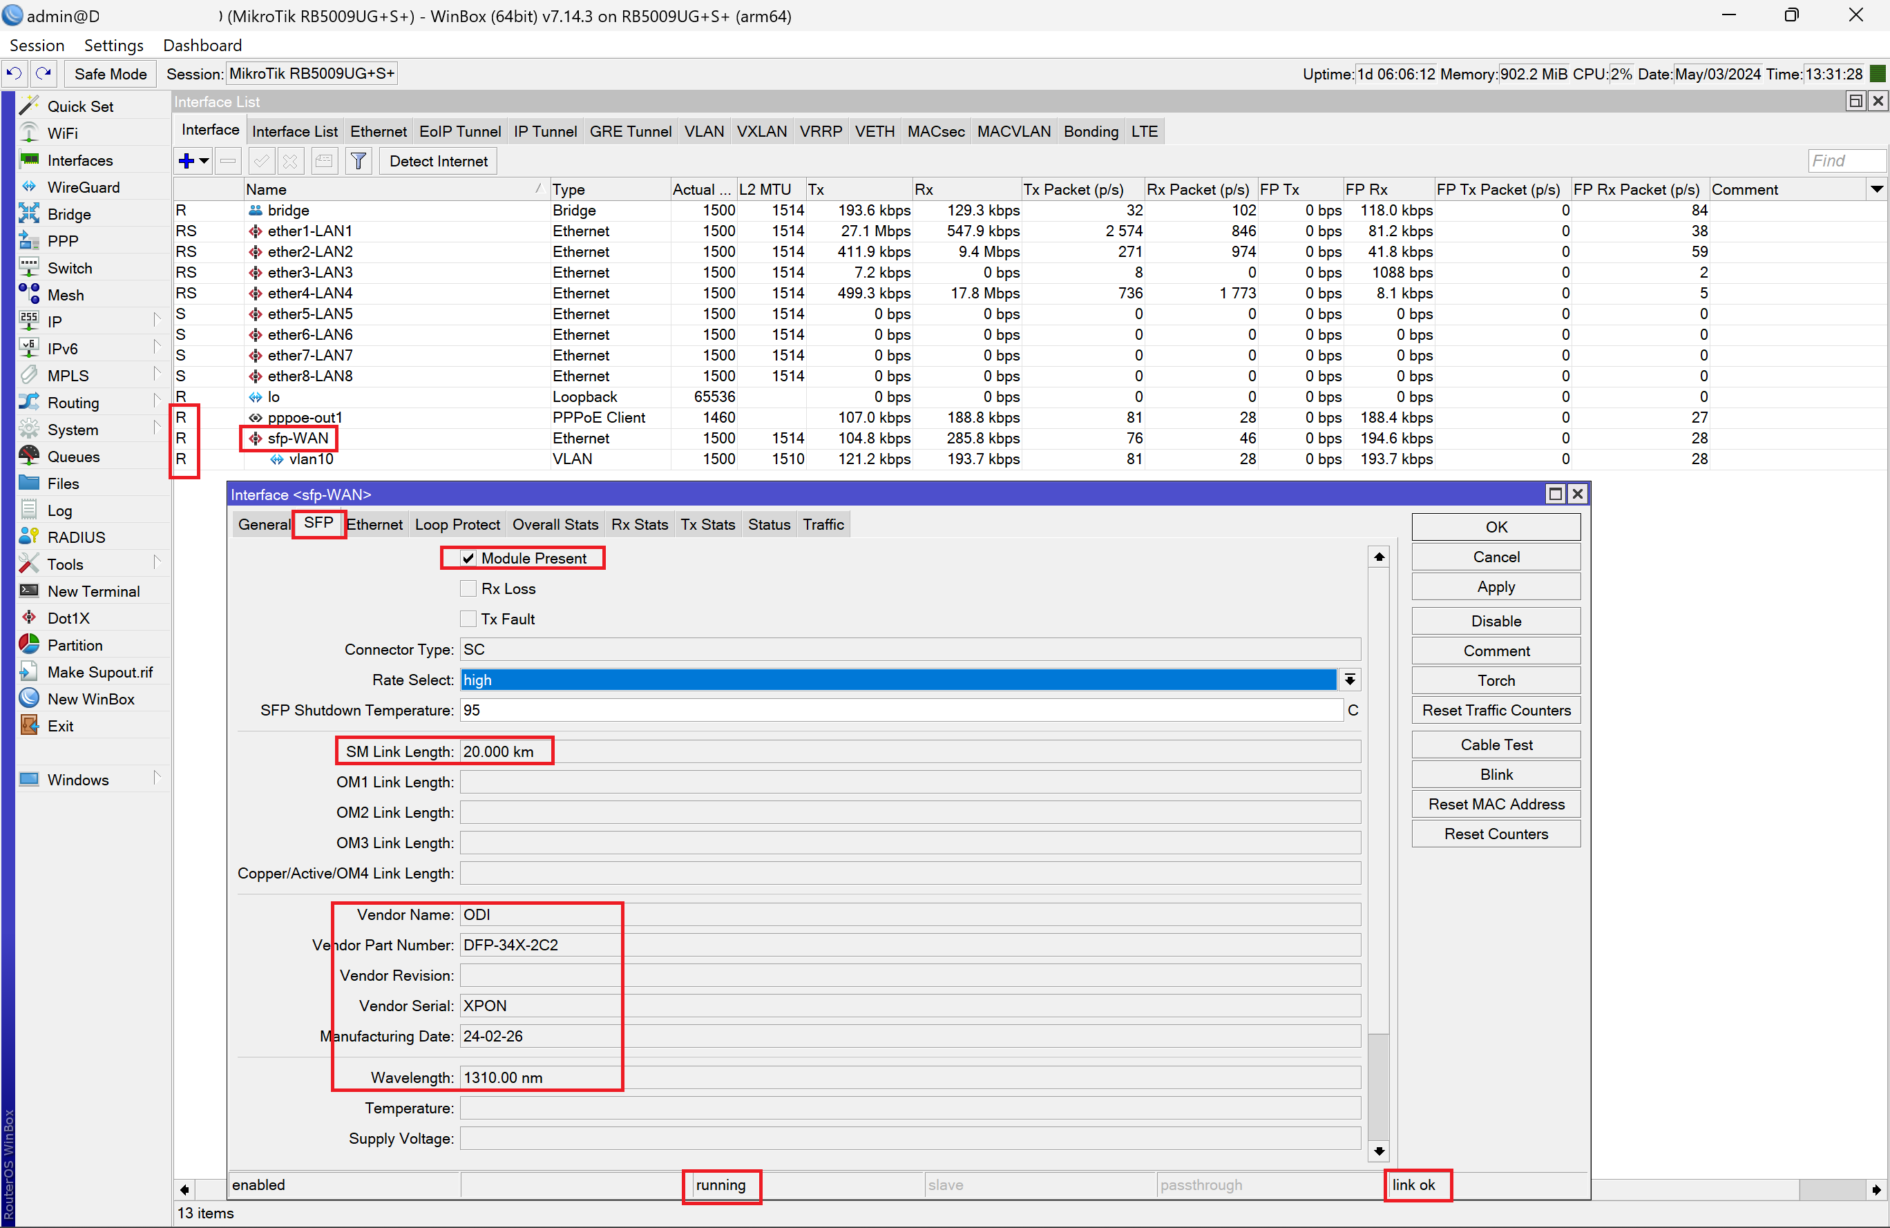Viewport: 1890px width, 1228px height.
Task: Click the remove (minus) toolbar icon
Action: 228,161
